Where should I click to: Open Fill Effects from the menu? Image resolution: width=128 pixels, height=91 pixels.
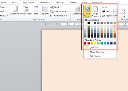[96, 56]
